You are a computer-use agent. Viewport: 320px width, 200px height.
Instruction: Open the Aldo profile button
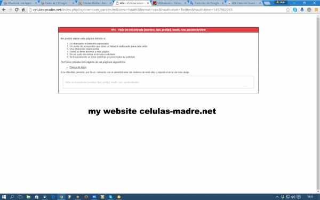click(x=281, y=2)
